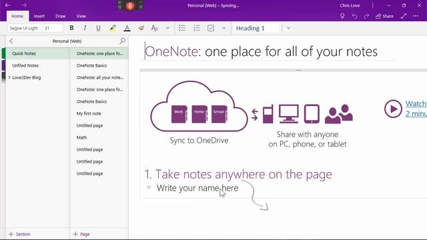Screen dimensions: 427x240
Task: Redo the last action
Action: coord(366,16)
